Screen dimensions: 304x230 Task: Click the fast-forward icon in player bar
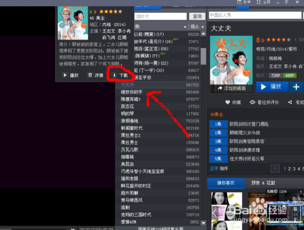click(x=73, y=229)
